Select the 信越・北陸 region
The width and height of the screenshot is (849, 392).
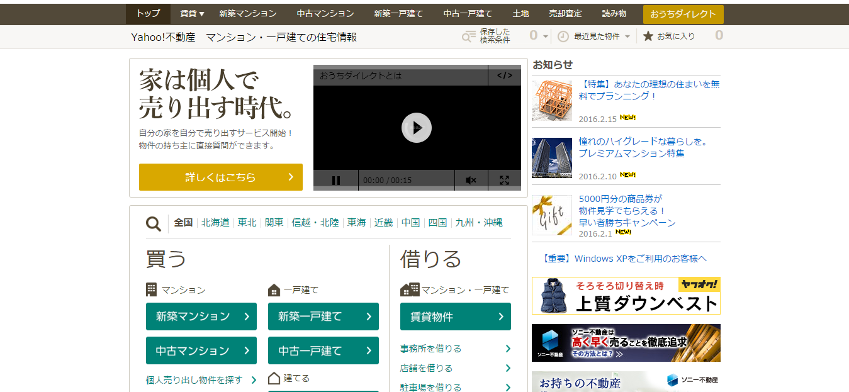click(x=315, y=223)
